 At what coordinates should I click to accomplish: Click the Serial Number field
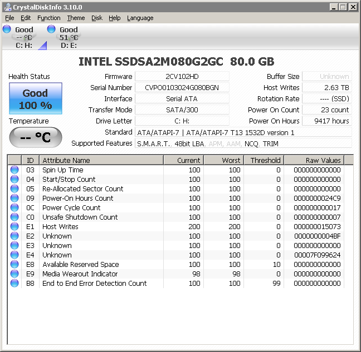[182, 88]
